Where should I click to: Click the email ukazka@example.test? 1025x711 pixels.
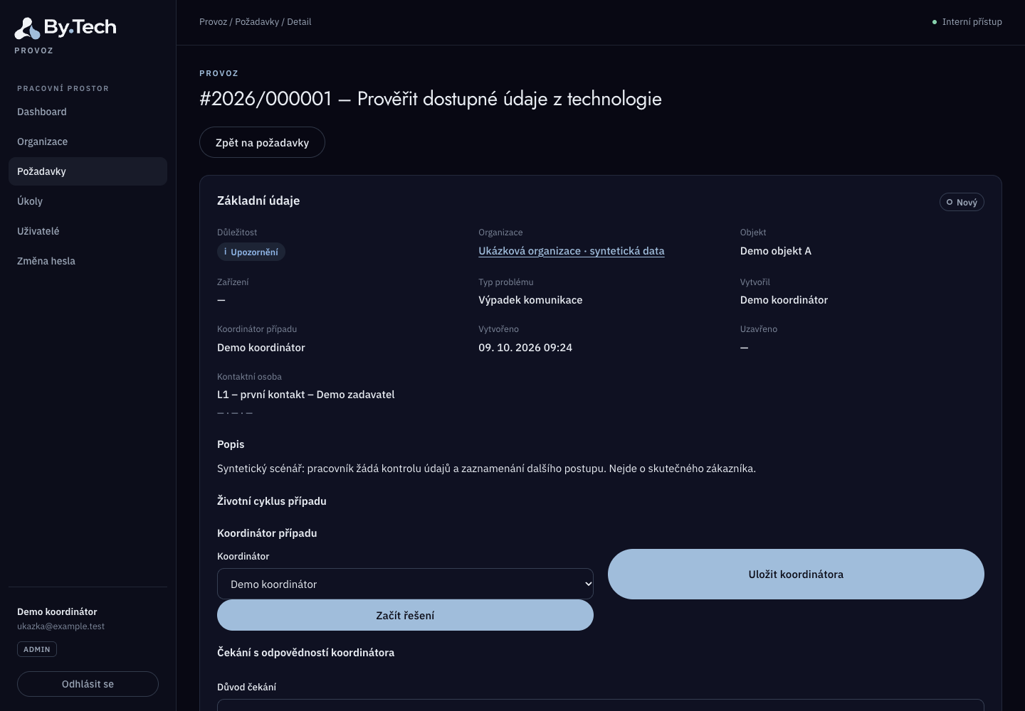pyautogui.click(x=61, y=626)
